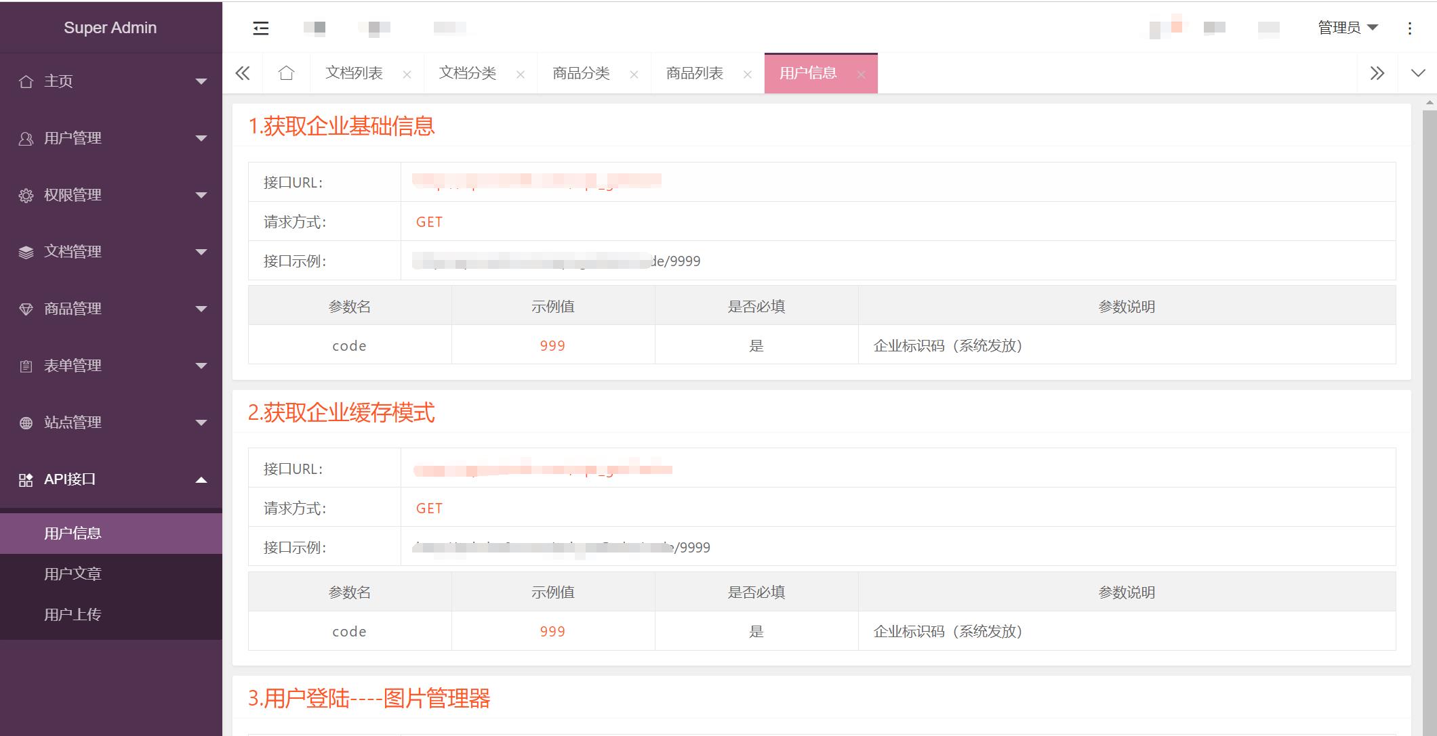Click the 权限管理 gear icon
Screen dimensions: 1437x736
click(x=26, y=195)
